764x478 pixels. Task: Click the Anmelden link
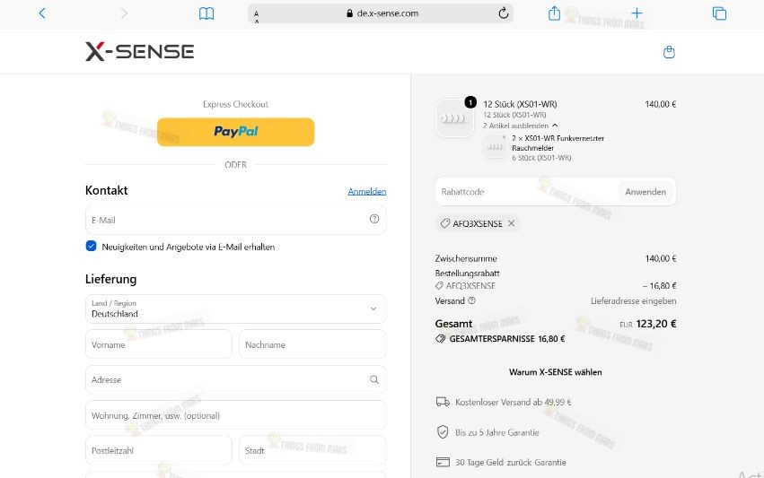[367, 191]
